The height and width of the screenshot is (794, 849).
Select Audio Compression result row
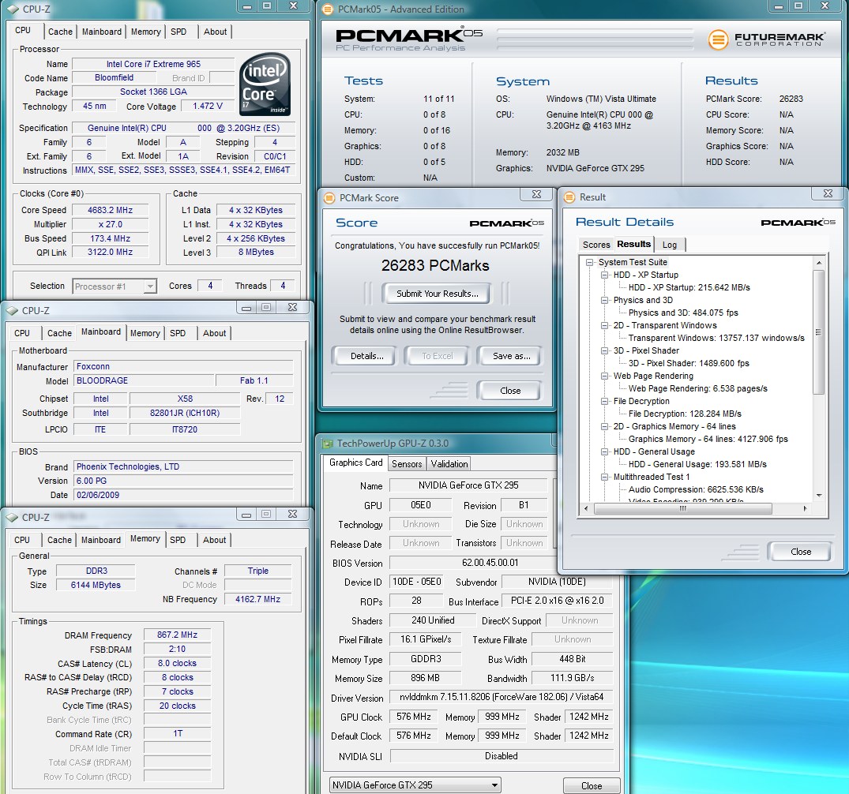coord(696,490)
